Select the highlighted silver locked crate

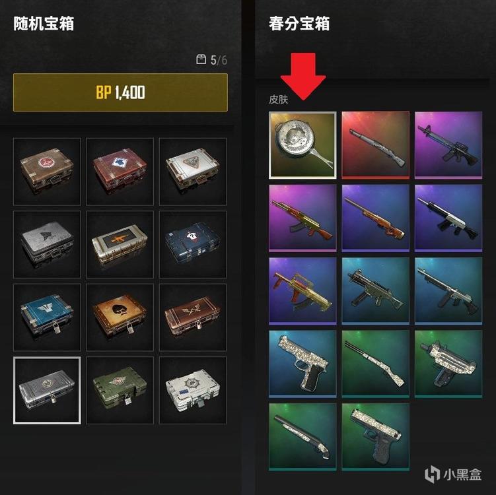tap(47, 390)
